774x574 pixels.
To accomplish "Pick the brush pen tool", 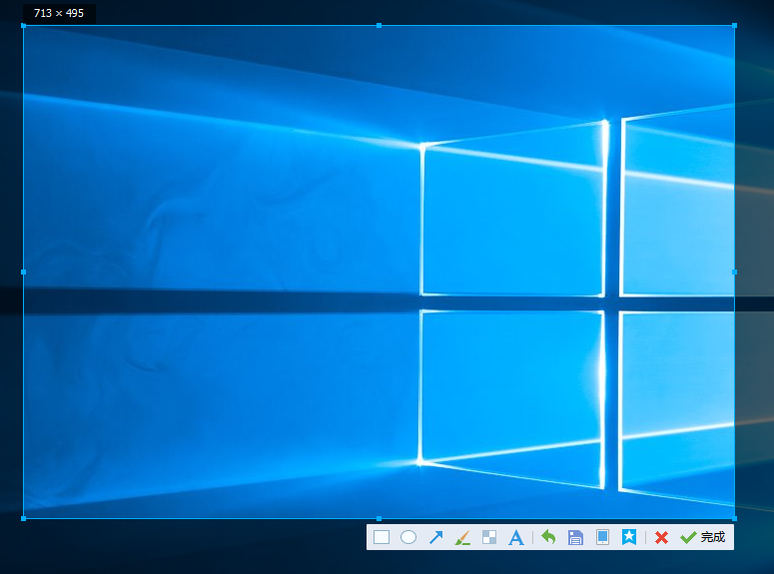I will tap(462, 537).
